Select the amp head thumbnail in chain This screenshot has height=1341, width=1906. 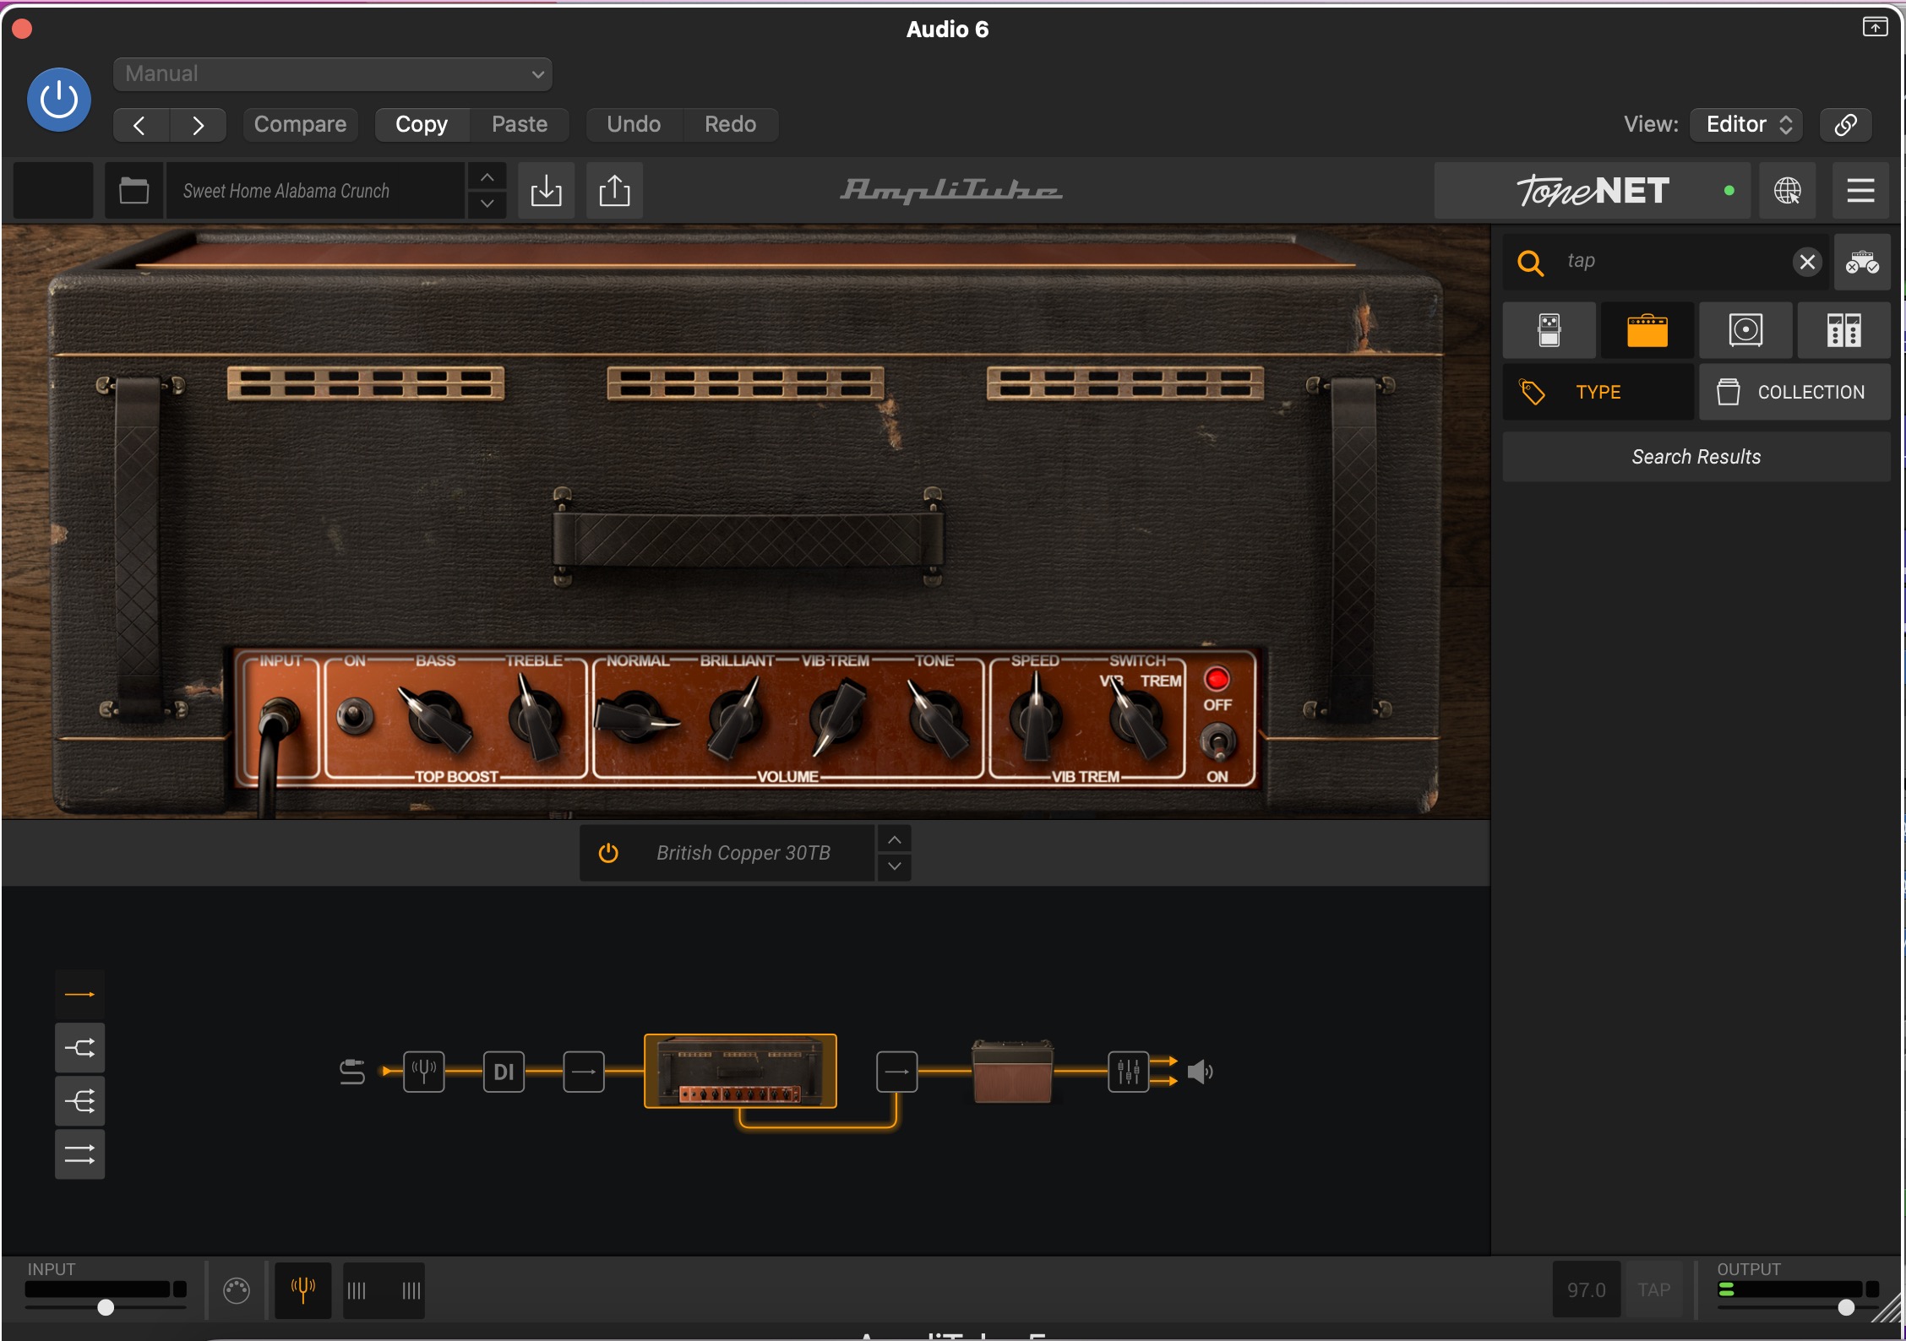point(741,1071)
